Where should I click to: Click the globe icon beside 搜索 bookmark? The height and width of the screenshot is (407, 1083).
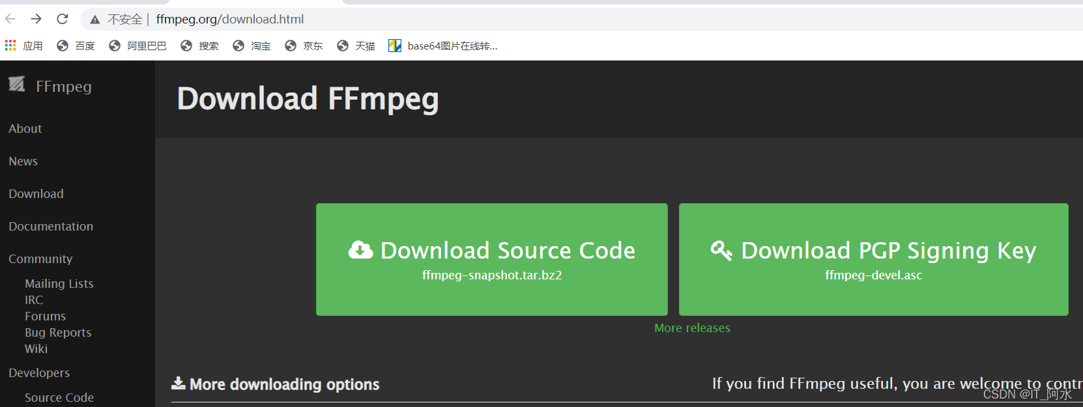click(x=186, y=46)
